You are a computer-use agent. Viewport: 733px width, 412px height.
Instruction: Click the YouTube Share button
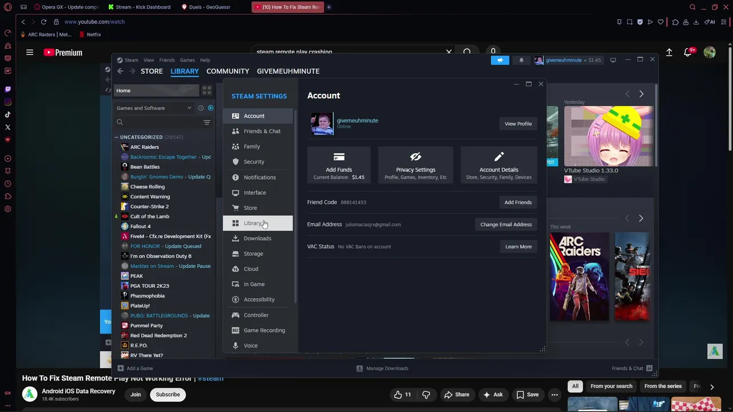(x=457, y=394)
